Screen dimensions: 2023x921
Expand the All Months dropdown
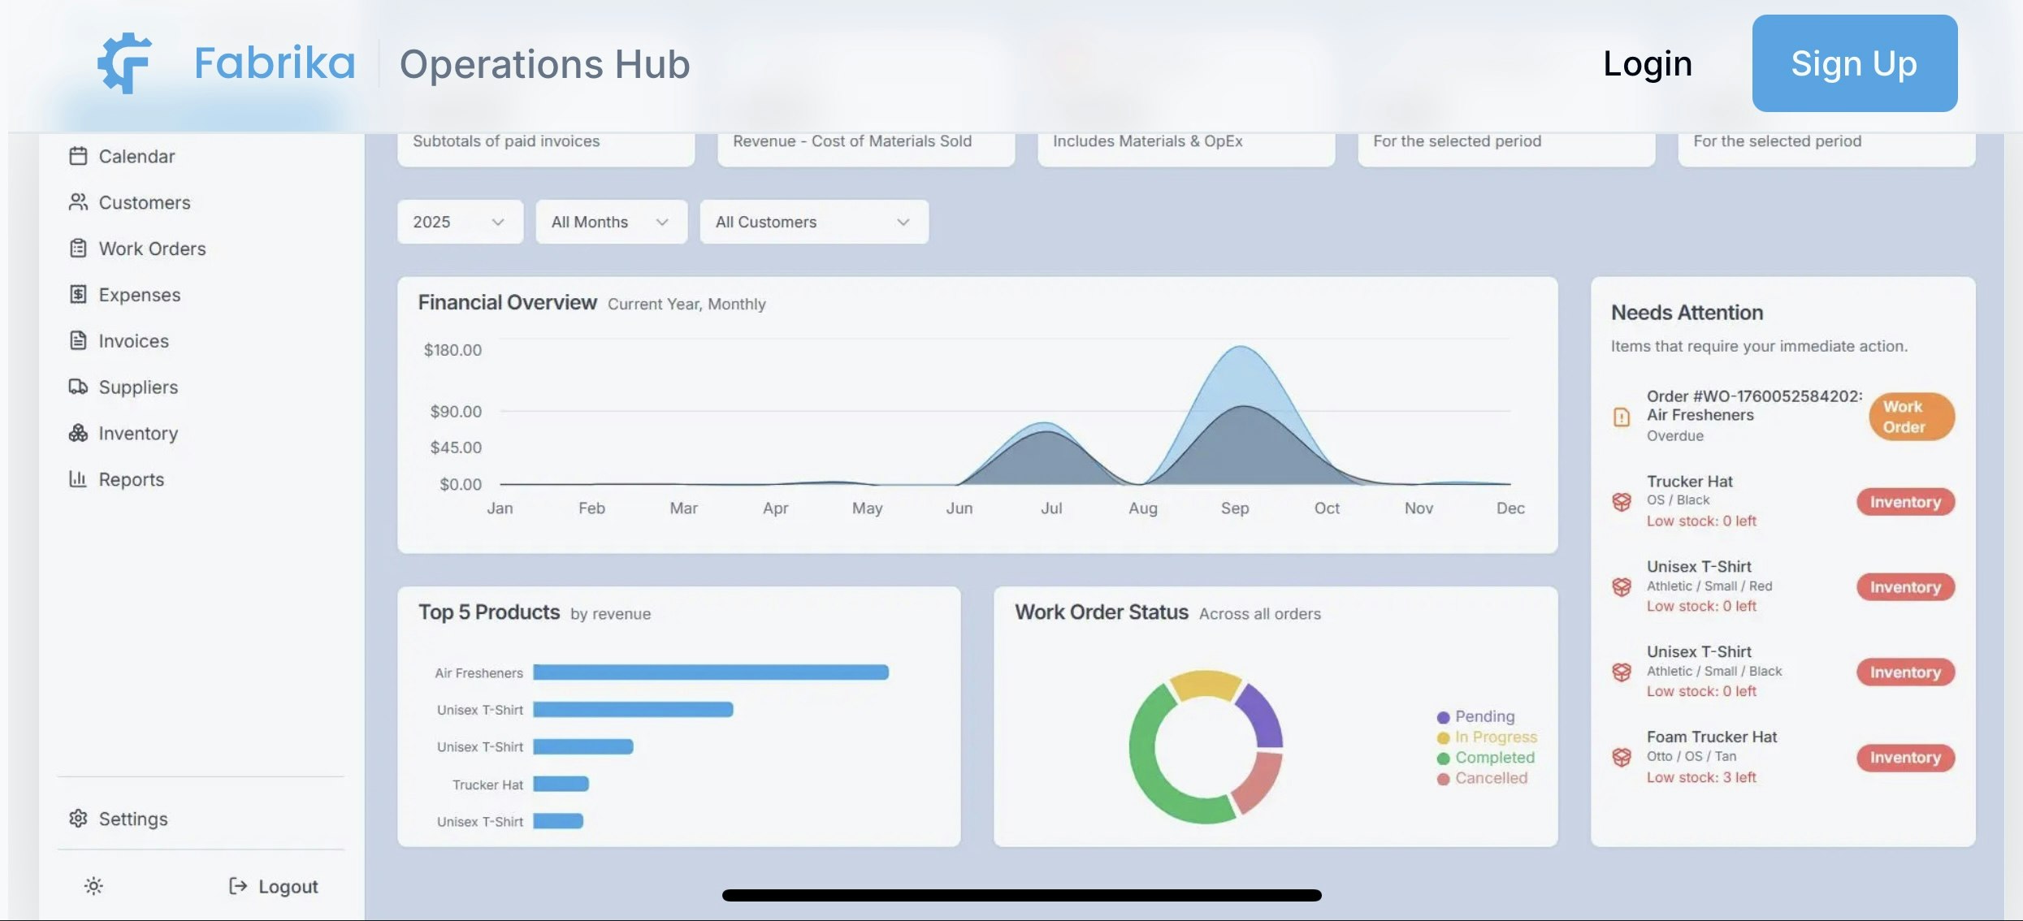(x=611, y=222)
